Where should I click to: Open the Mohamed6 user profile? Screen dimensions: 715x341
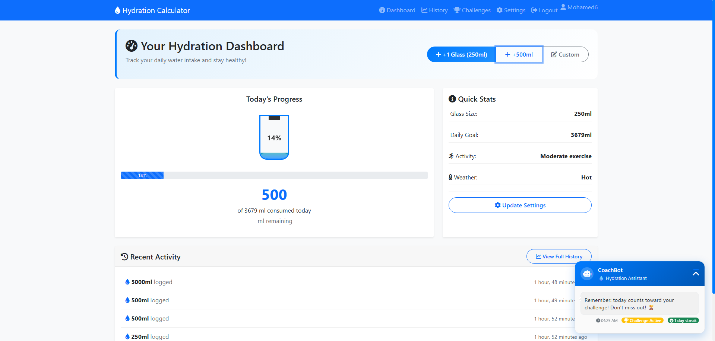pyautogui.click(x=579, y=7)
